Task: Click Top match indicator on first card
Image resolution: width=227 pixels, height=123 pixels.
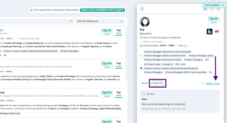Action: coord(119,32)
